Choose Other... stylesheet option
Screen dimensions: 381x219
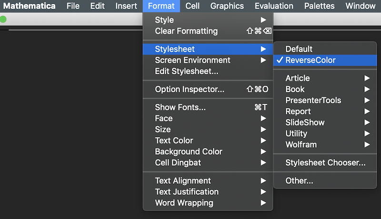pyautogui.click(x=325, y=180)
